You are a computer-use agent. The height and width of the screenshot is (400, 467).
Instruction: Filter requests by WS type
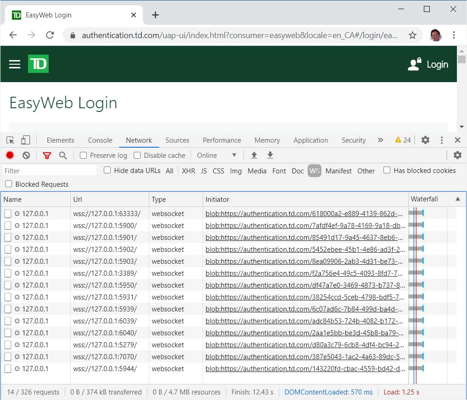pos(315,171)
